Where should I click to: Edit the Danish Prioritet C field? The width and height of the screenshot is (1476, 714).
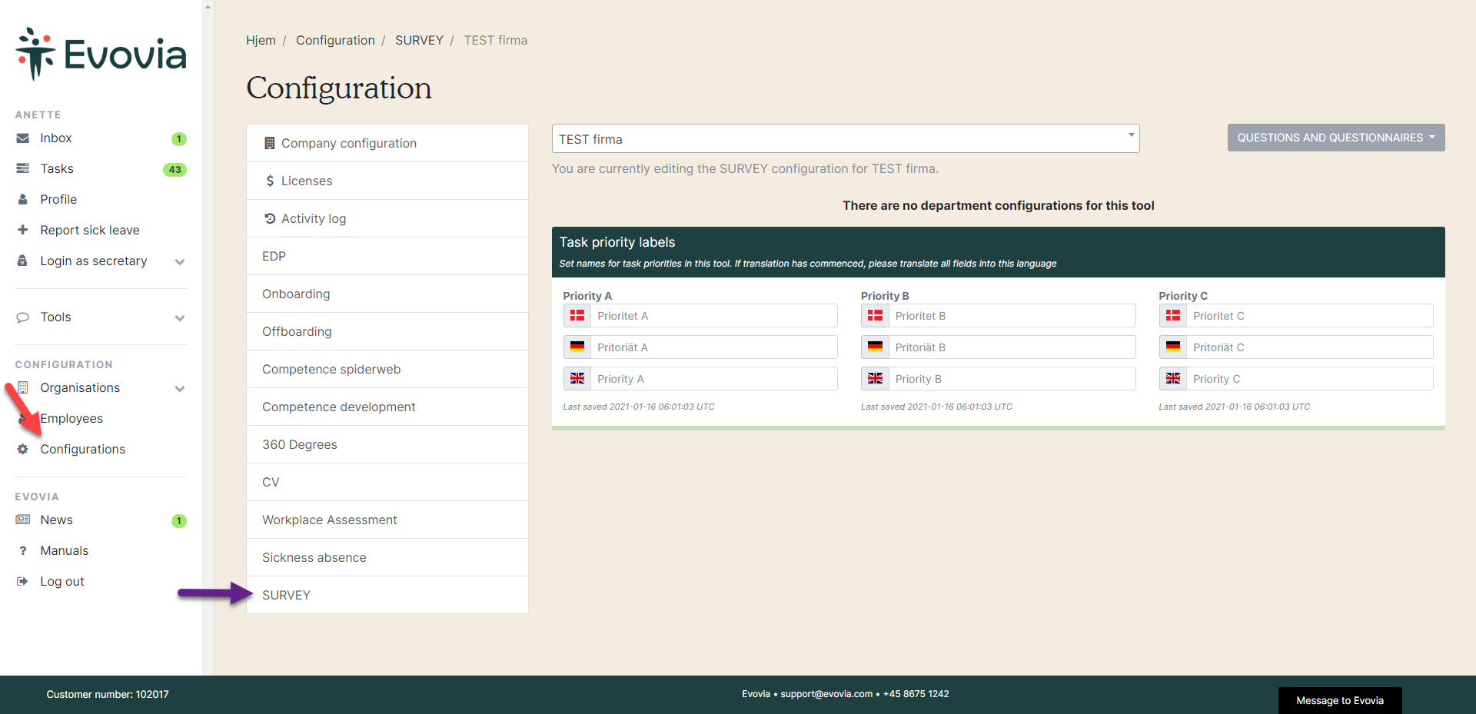[1310, 316]
